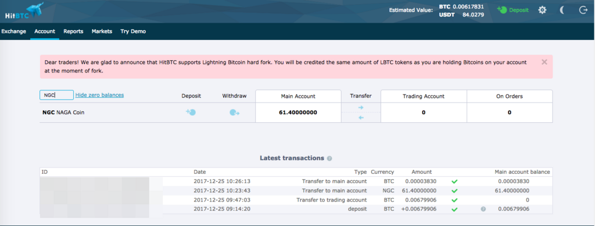Click the Trading Account column header

click(x=424, y=96)
